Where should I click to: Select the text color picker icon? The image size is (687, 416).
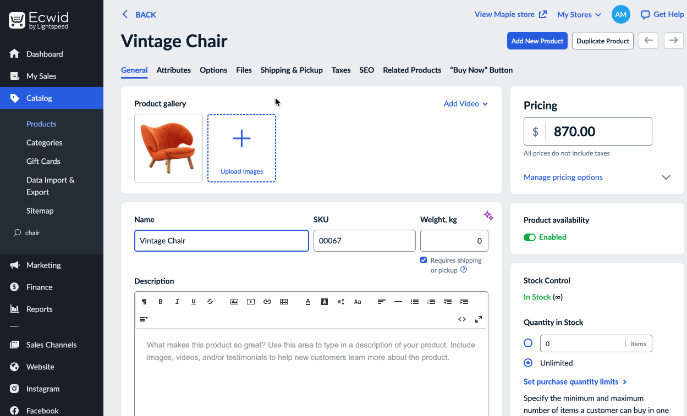point(308,302)
